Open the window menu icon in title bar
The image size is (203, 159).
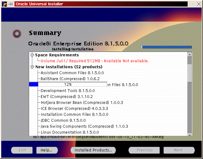click(x=4, y=4)
